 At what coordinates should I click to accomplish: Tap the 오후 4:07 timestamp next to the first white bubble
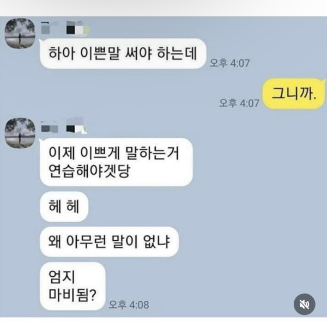(x=229, y=63)
